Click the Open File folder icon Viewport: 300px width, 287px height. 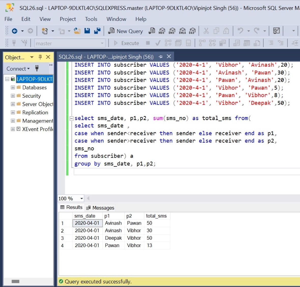click(x=77, y=31)
